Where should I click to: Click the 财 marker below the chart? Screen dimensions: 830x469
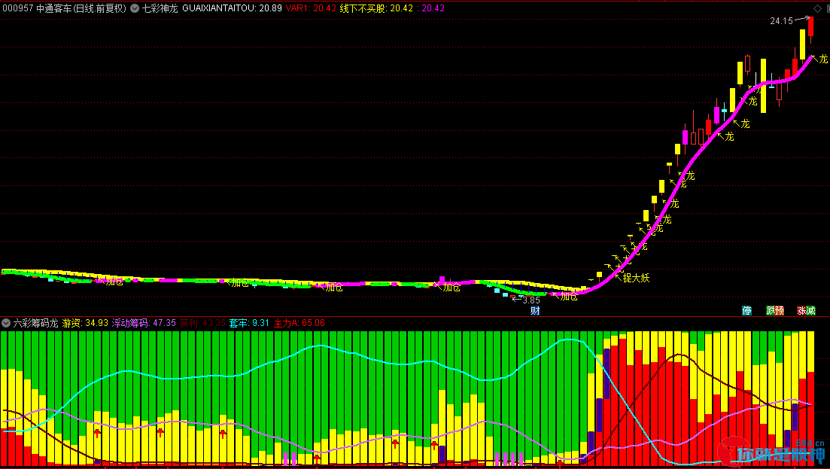tap(535, 311)
